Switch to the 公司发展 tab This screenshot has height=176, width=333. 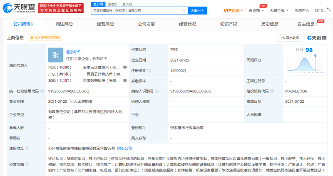(147, 24)
